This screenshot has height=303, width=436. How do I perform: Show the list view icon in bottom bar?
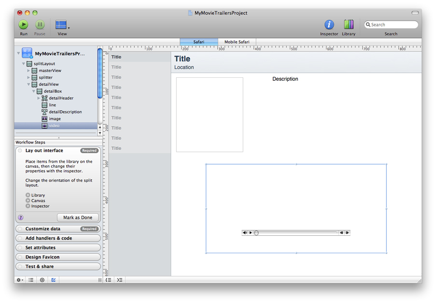click(x=31, y=280)
